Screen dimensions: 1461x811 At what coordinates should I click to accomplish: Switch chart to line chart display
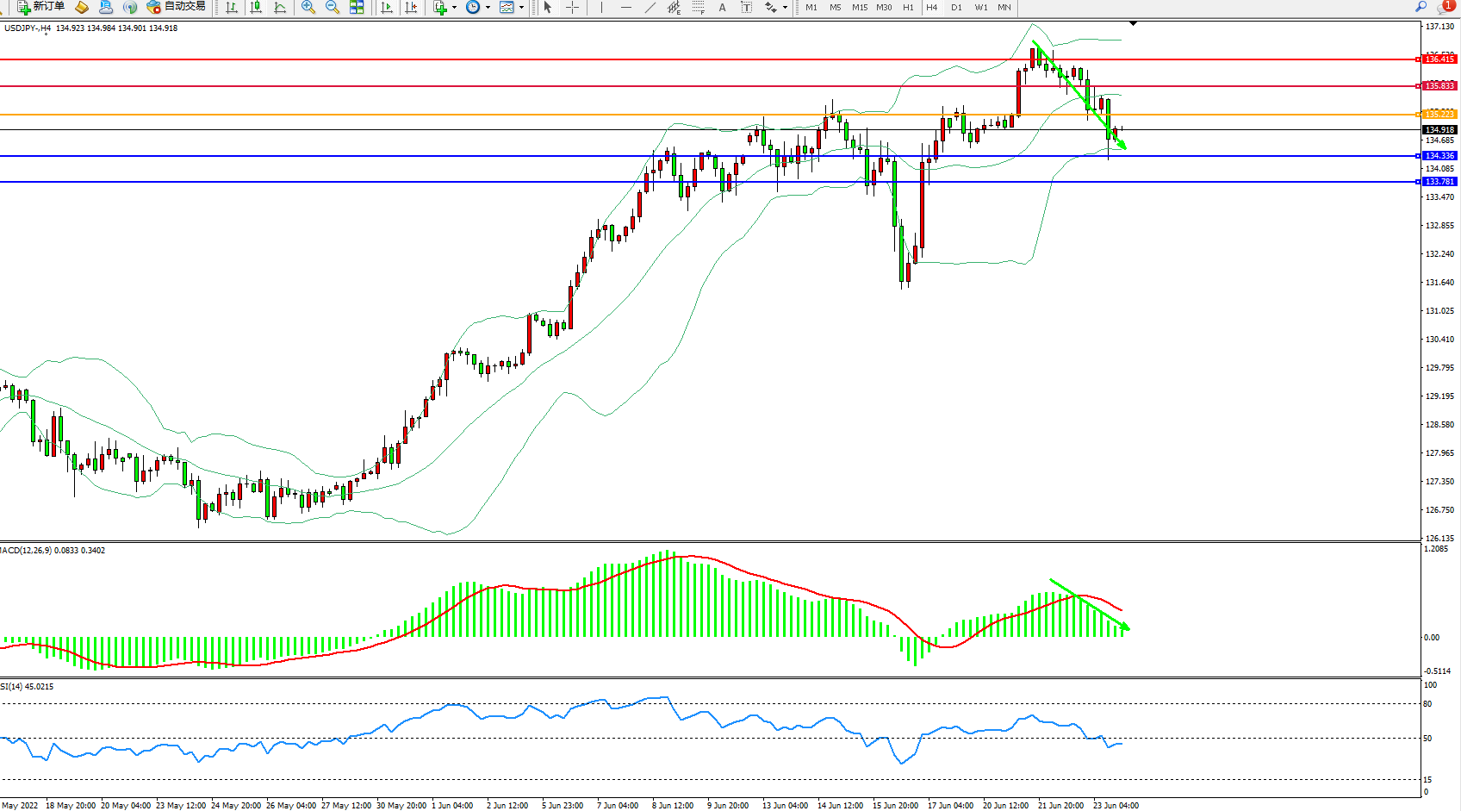point(280,7)
